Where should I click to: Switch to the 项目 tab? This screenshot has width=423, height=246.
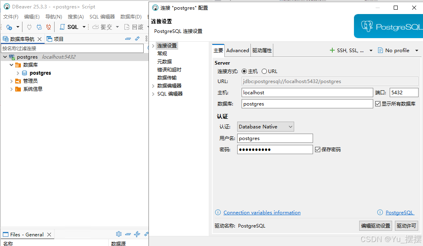click(x=55, y=39)
